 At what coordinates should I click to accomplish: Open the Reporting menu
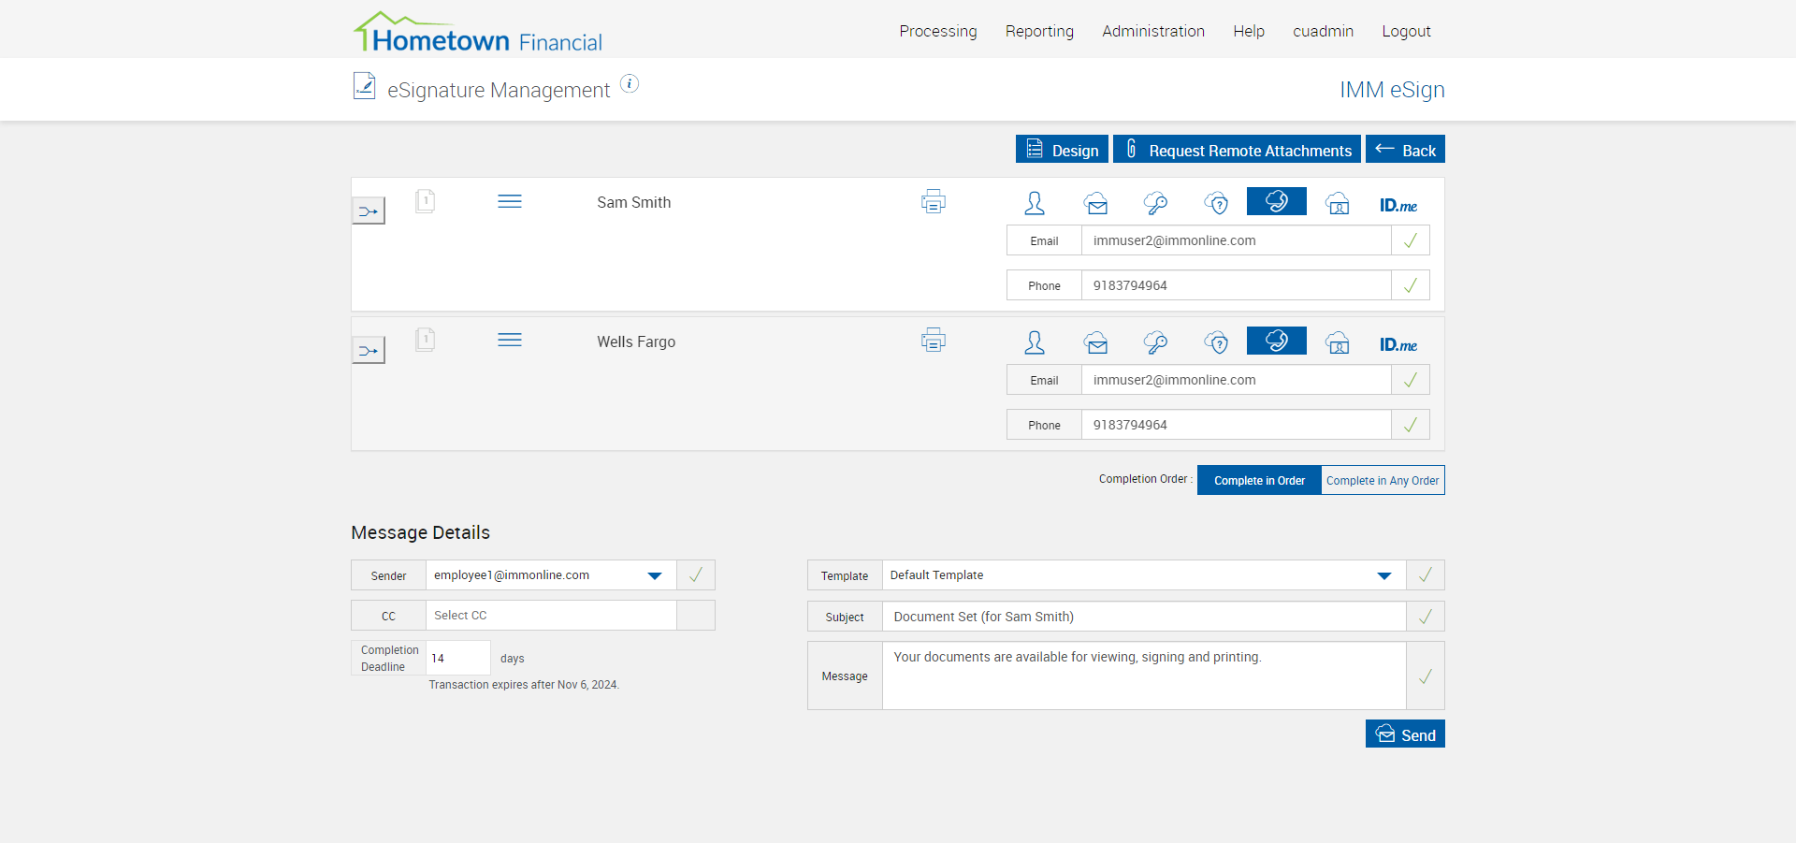(x=1039, y=31)
